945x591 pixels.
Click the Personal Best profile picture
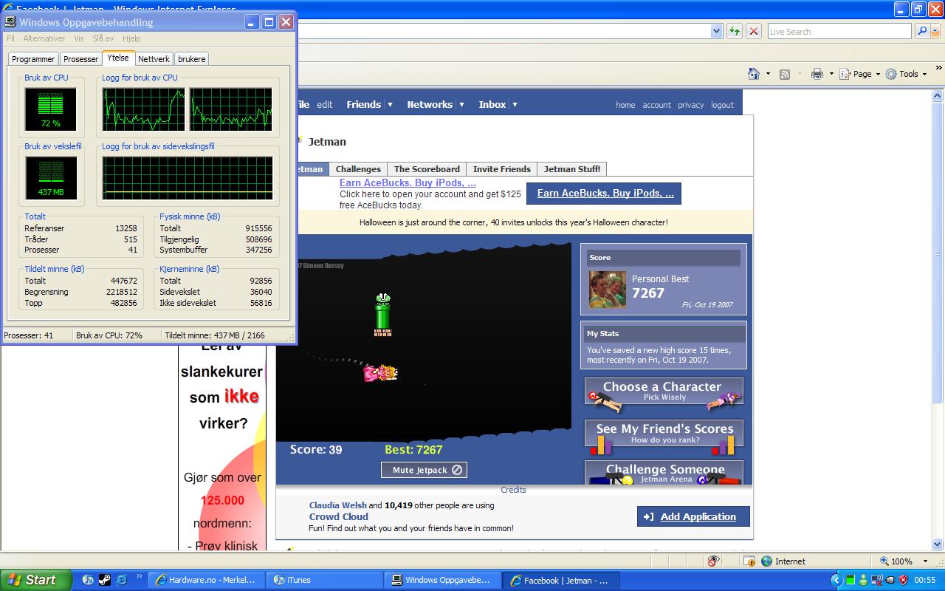(x=608, y=290)
